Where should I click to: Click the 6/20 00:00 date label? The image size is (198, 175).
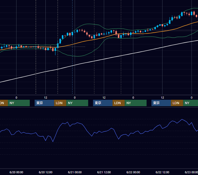click(x=16, y=172)
